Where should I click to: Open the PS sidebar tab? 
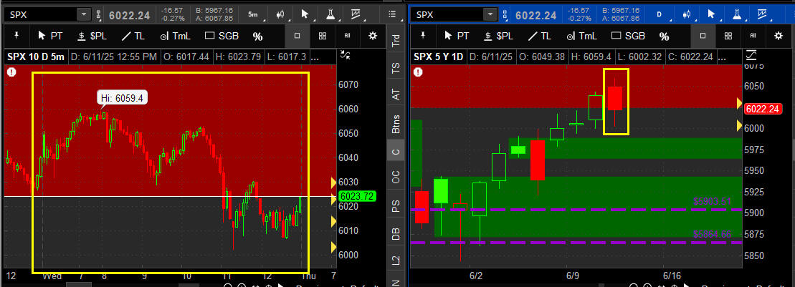396,205
